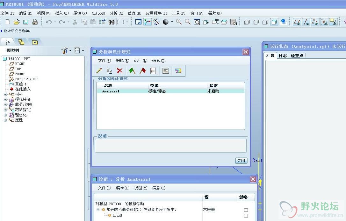Toggle annotation element display
Screen dimensions: 346x221
(x=333, y=22)
